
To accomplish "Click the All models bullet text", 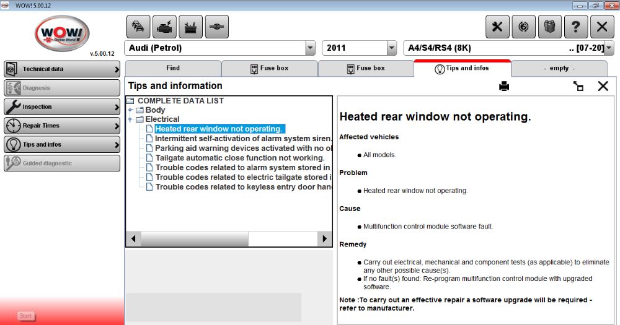I will [379, 155].
